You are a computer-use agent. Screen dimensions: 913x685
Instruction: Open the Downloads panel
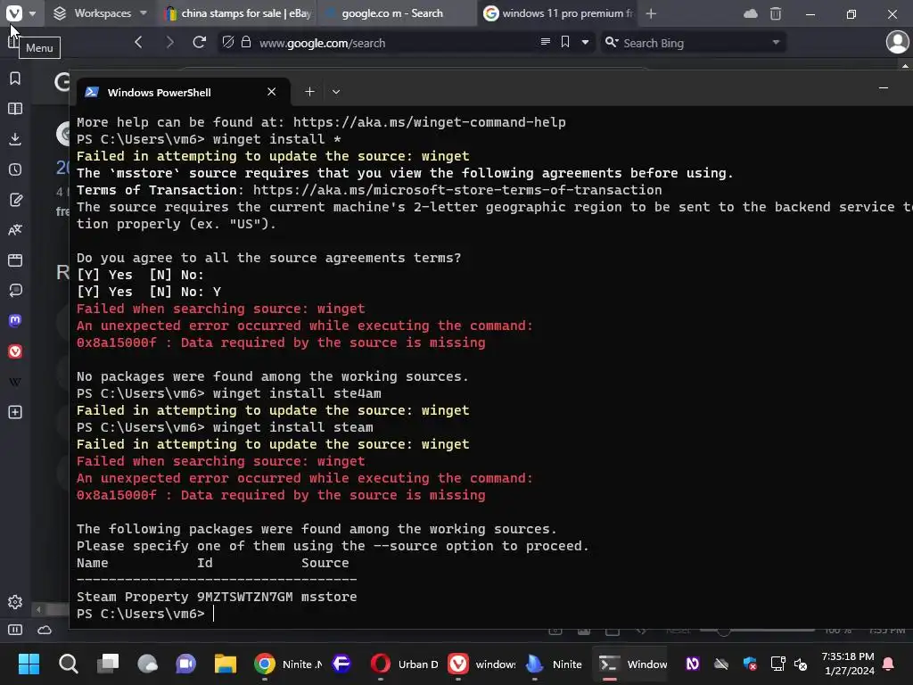point(15,138)
